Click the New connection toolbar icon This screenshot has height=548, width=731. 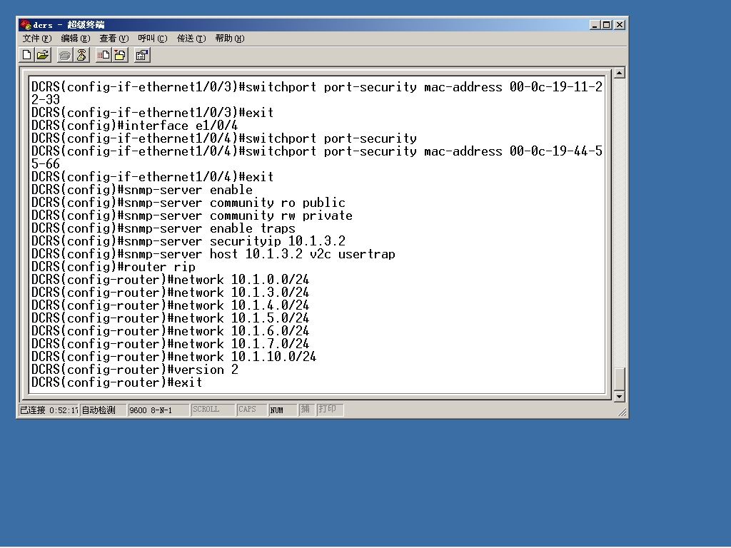pyautogui.click(x=26, y=55)
